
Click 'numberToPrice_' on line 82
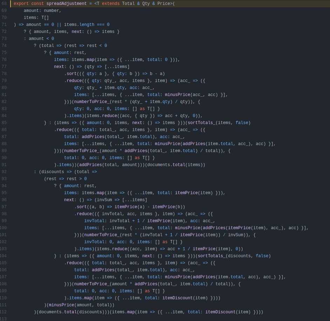coord(92,102)
